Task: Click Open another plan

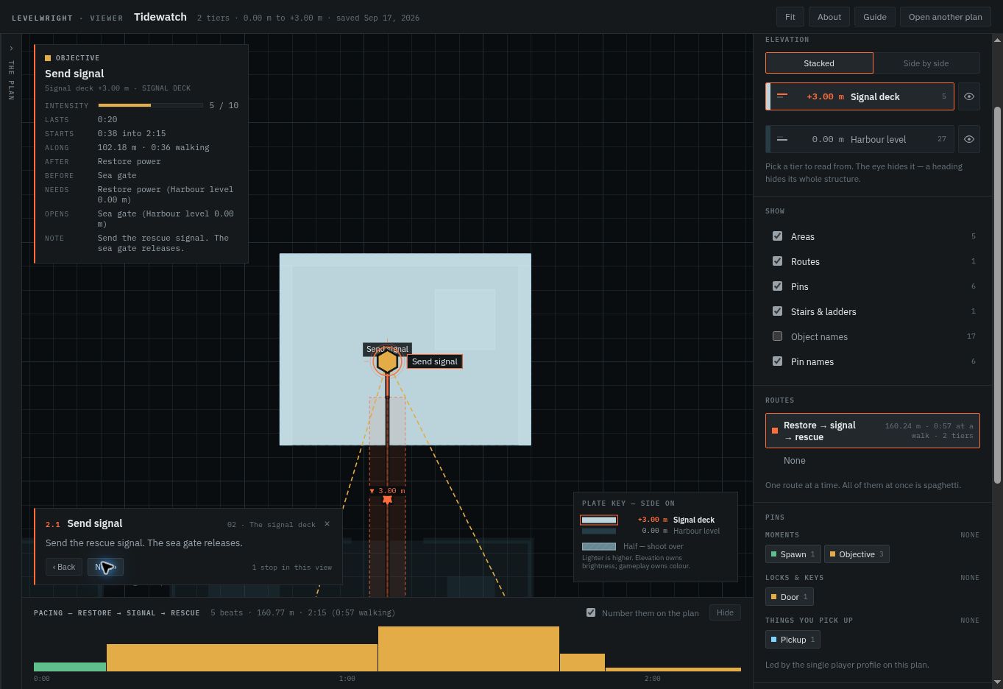Action: coord(945,17)
